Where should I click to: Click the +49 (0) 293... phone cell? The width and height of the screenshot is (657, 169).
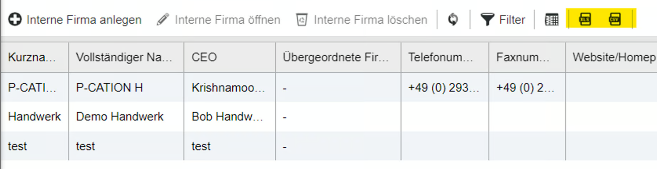[444, 88]
